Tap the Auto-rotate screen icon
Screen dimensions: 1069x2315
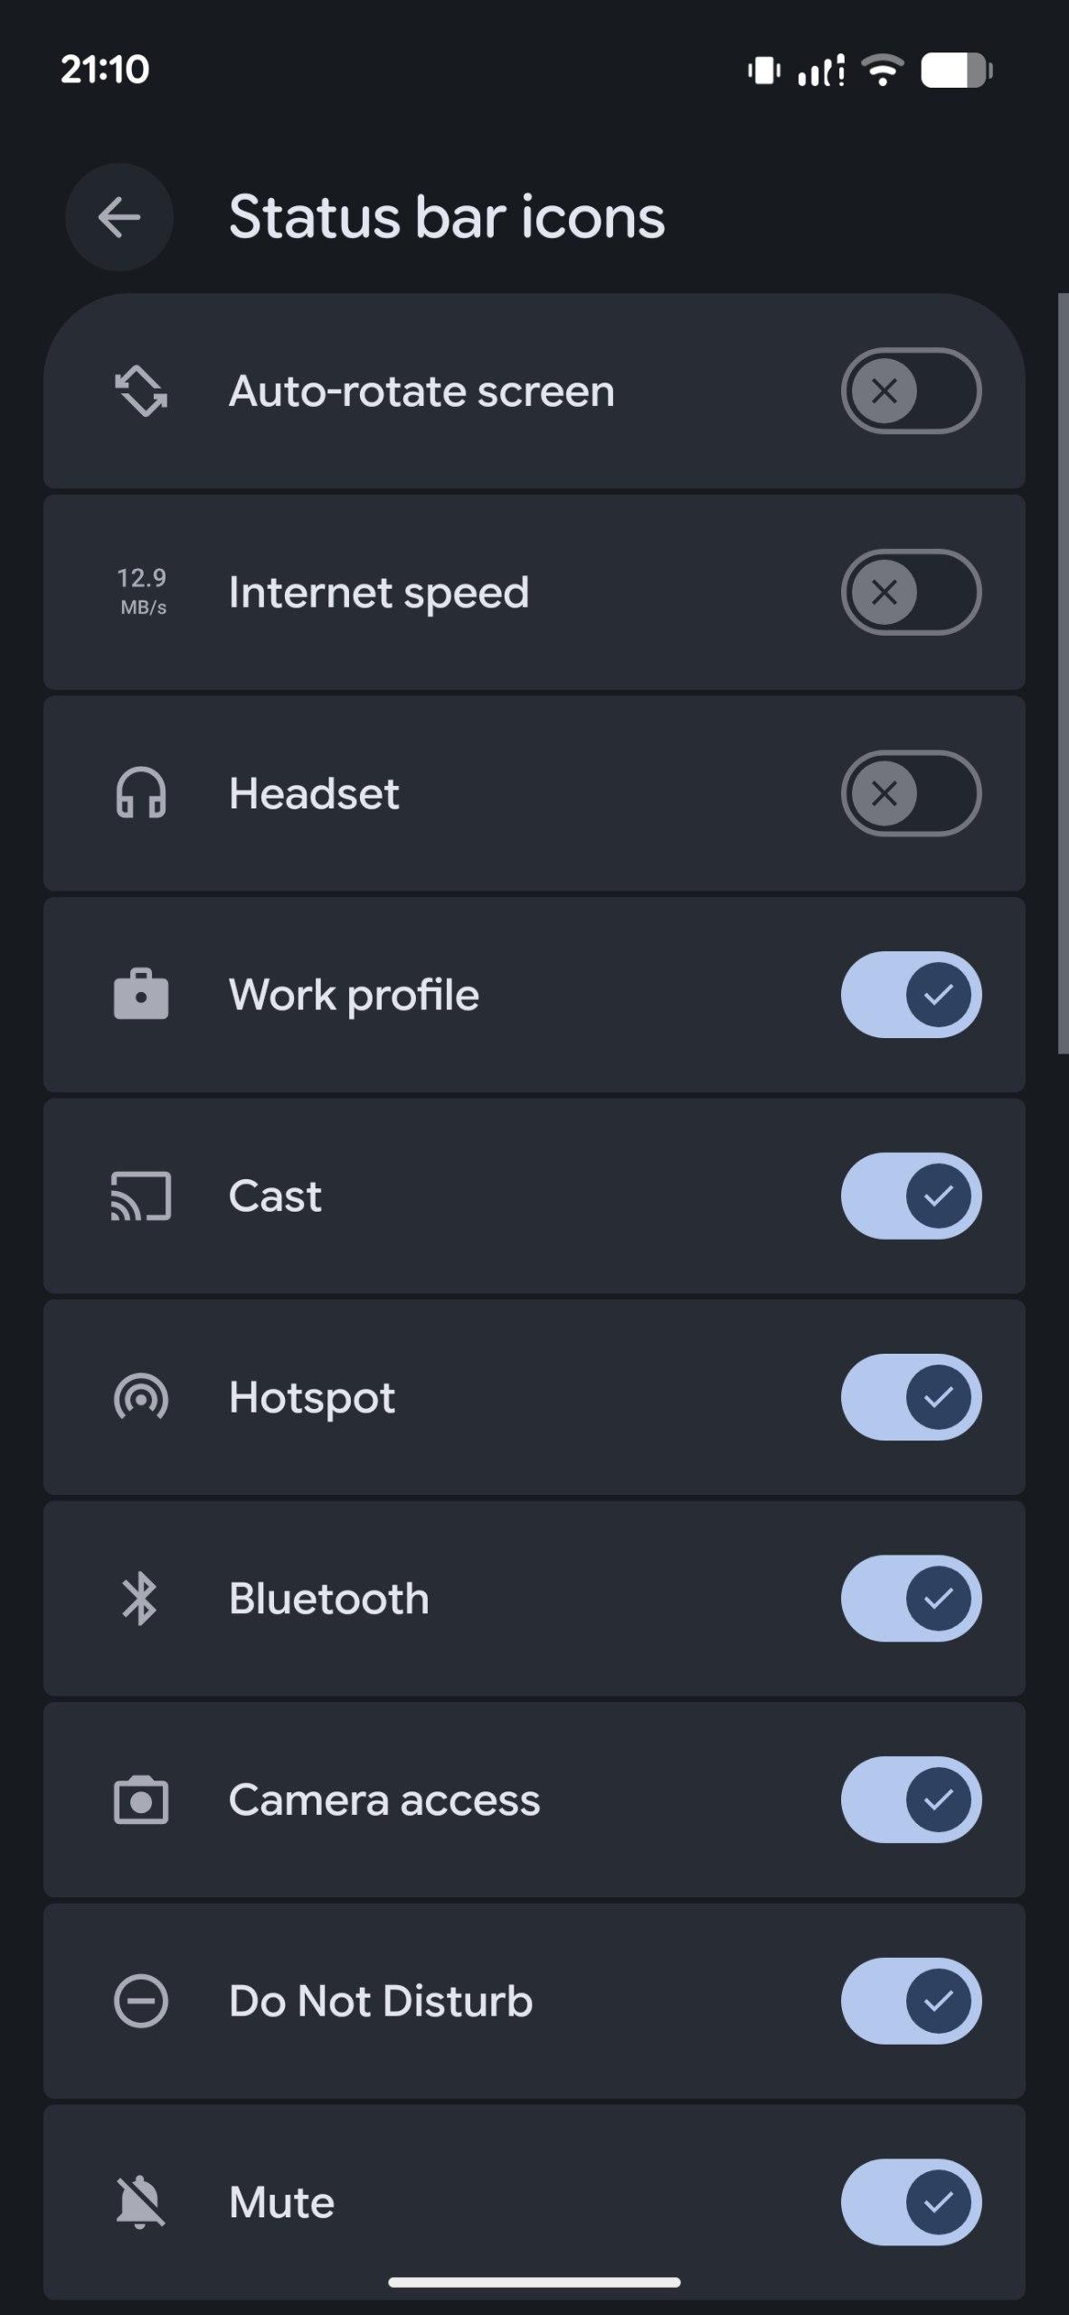[x=141, y=392]
